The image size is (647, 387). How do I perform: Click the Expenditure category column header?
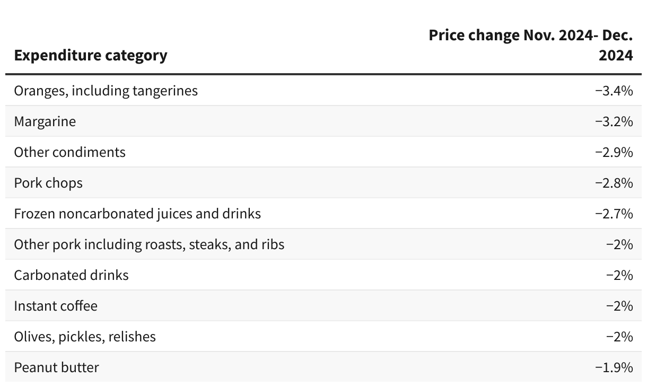(x=91, y=55)
